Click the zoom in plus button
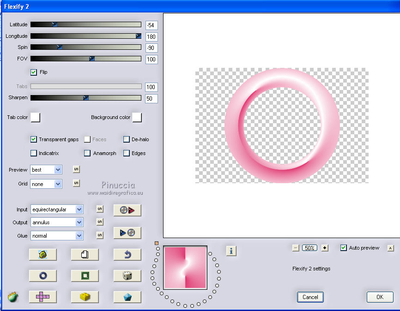Screen dimensions: 400x311 325,248
